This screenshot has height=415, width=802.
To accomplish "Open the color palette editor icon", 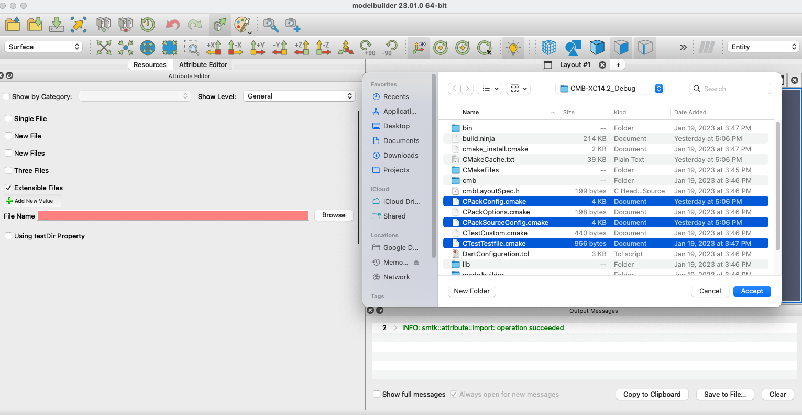I will click(x=243, y=25).
